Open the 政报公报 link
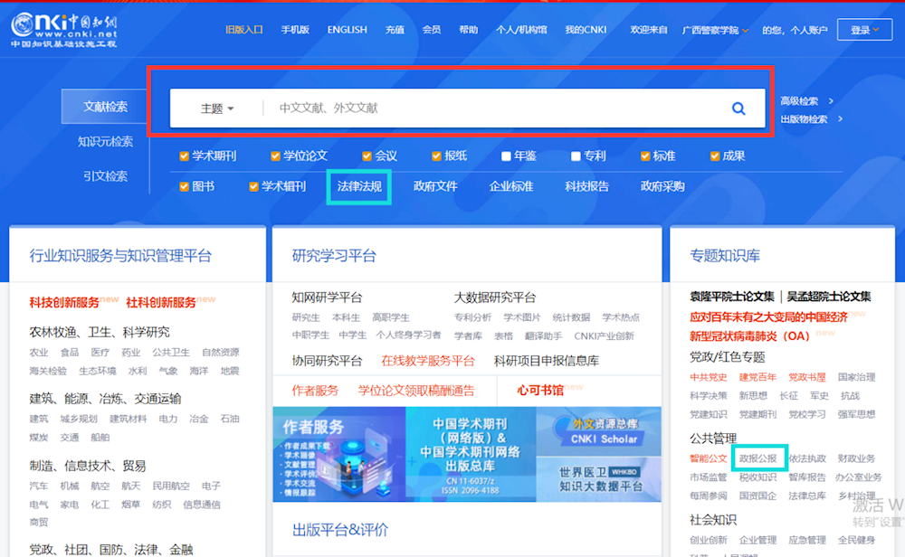This screenshot has width=905, height=557. [757, 458]
